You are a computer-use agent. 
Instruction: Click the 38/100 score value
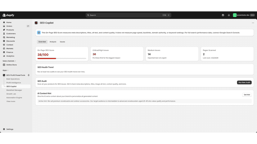(x=43, y=55)
